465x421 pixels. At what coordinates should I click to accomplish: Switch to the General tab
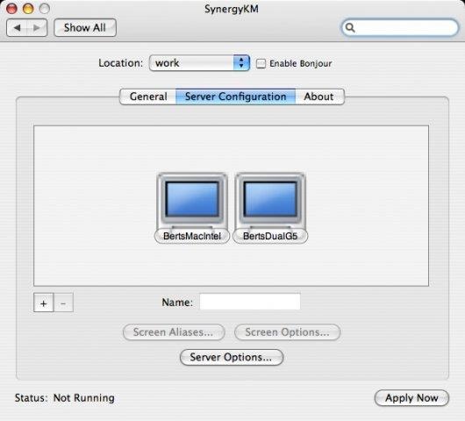tap(148, 96)
